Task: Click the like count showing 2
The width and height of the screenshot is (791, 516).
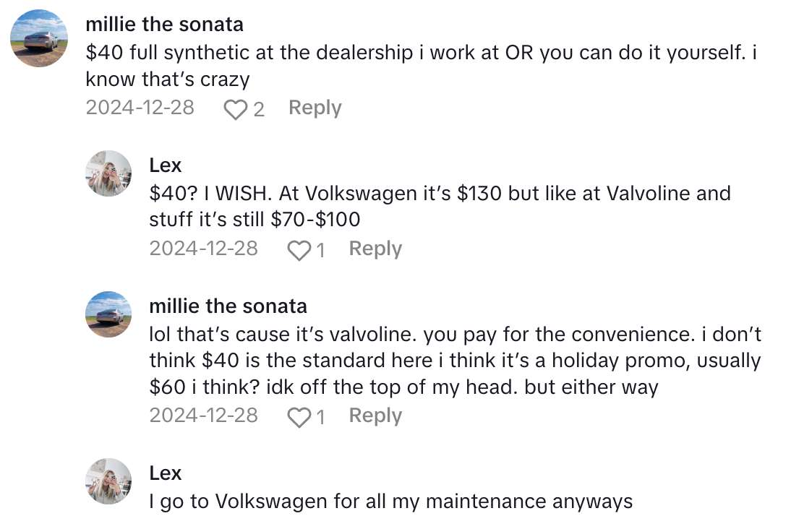Action: tap(258, 110)
